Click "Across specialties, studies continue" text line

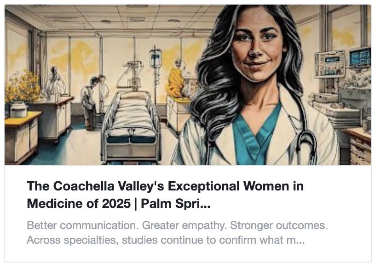click(x=166, y=240)
